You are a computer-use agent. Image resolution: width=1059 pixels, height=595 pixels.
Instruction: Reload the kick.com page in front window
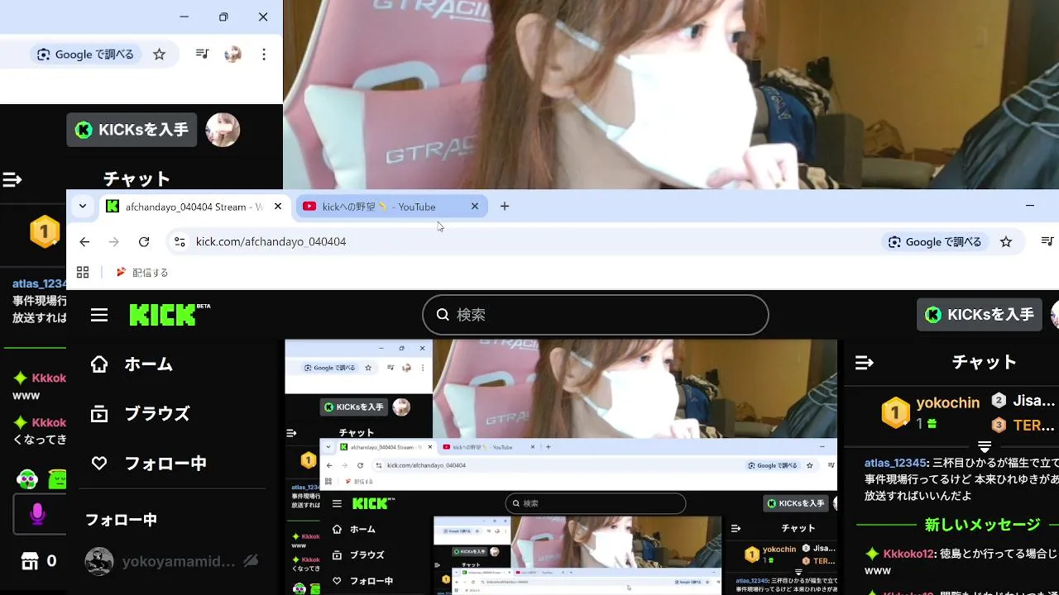tap(144, 241)
